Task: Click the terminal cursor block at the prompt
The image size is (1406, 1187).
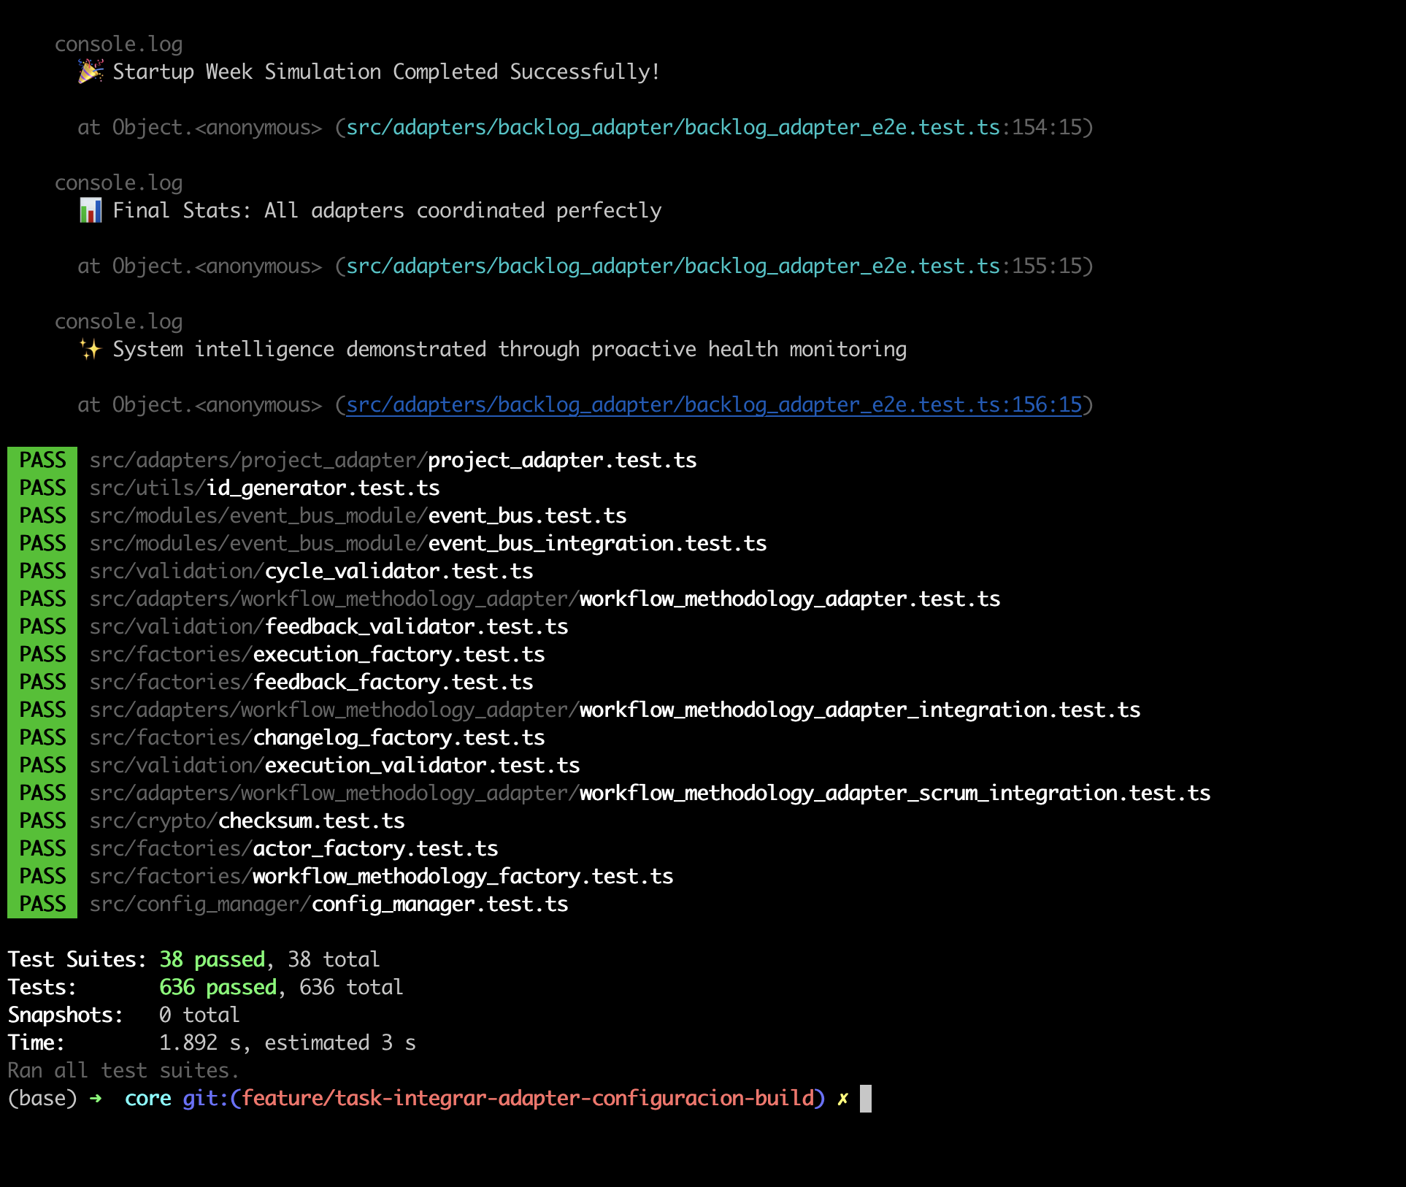Action: pyautogui.click(x=866, y=1098)
